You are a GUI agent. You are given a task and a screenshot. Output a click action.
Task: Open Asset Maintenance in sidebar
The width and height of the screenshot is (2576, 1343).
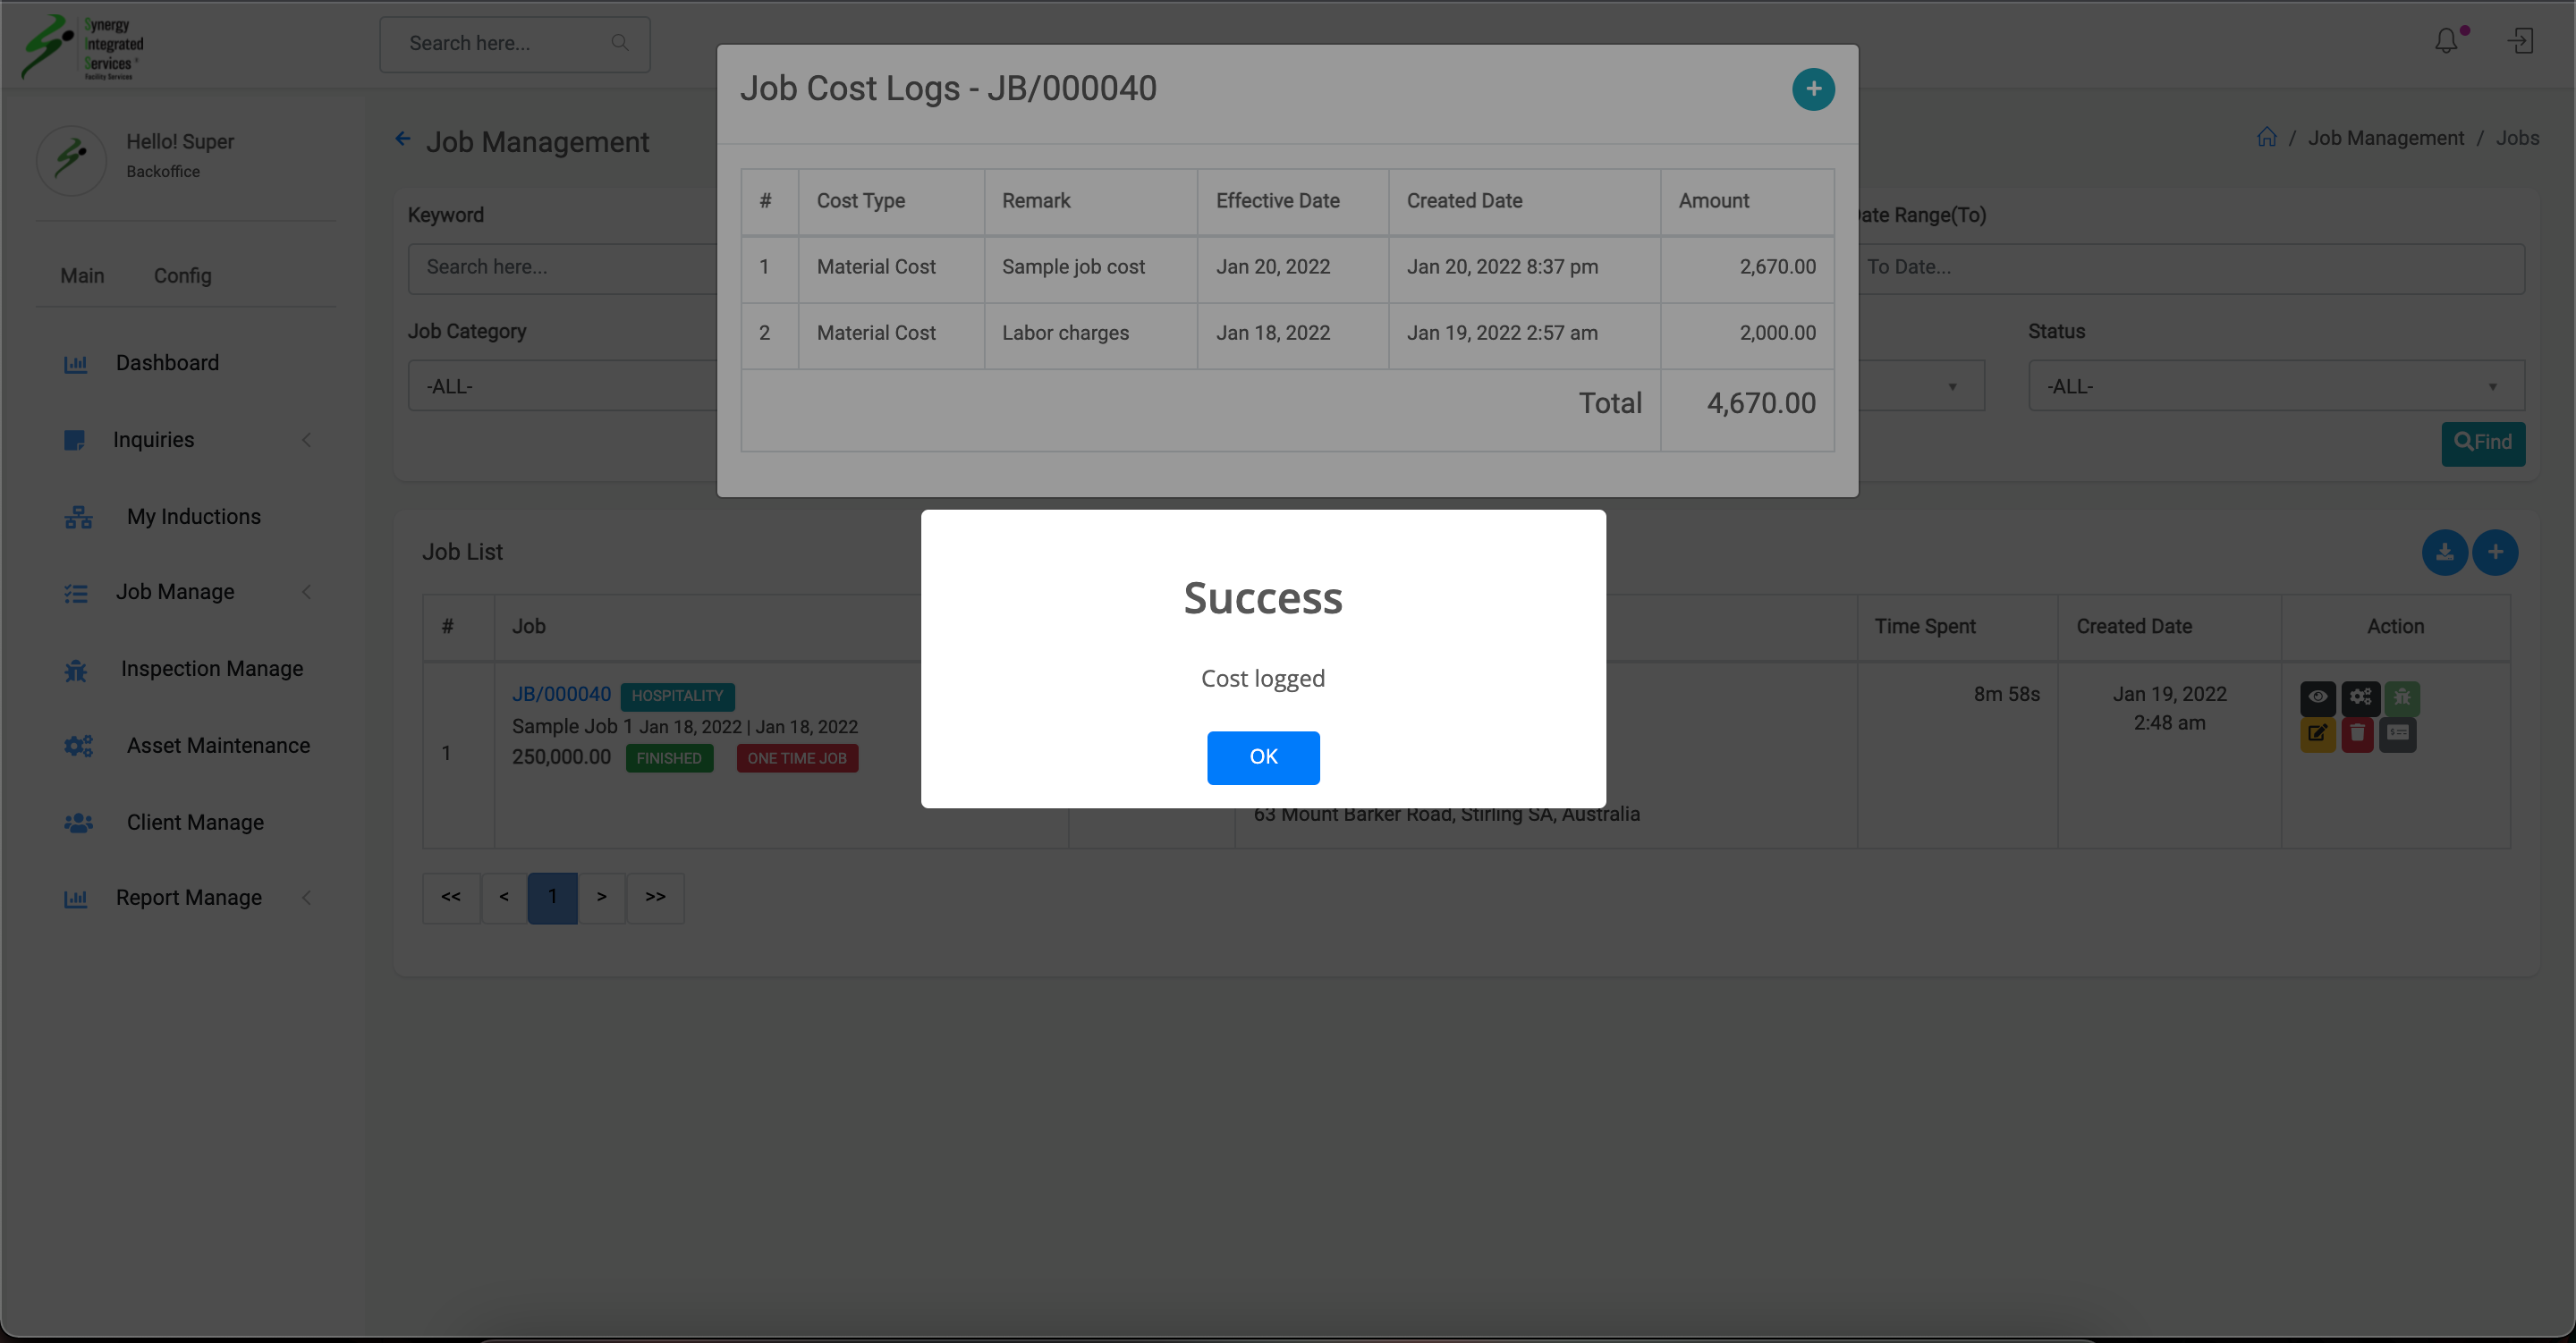point(217,746)
